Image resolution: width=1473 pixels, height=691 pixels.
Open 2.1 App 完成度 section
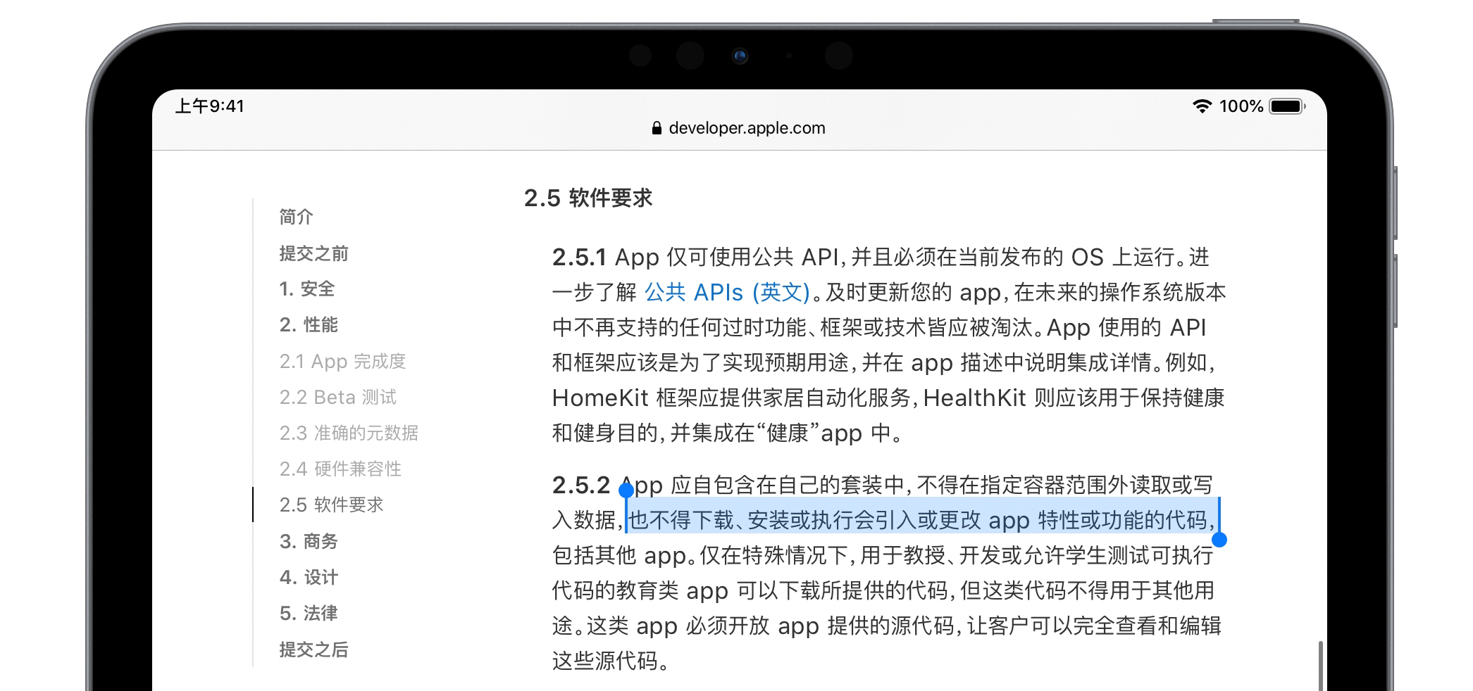click(343, 362)
